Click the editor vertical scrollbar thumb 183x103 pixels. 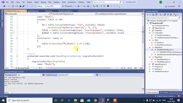click(x=143, y=35)
